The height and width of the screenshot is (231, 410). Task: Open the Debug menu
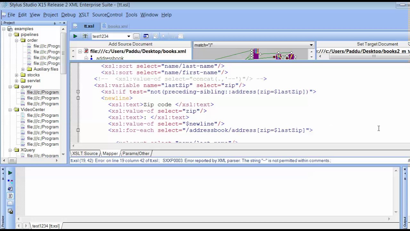pyautogui.click(x=68, y=15)
